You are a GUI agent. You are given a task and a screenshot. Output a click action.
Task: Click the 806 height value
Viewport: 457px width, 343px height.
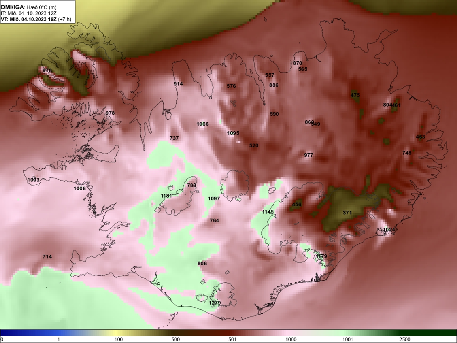pyautogui.click(x=202, y=264)
